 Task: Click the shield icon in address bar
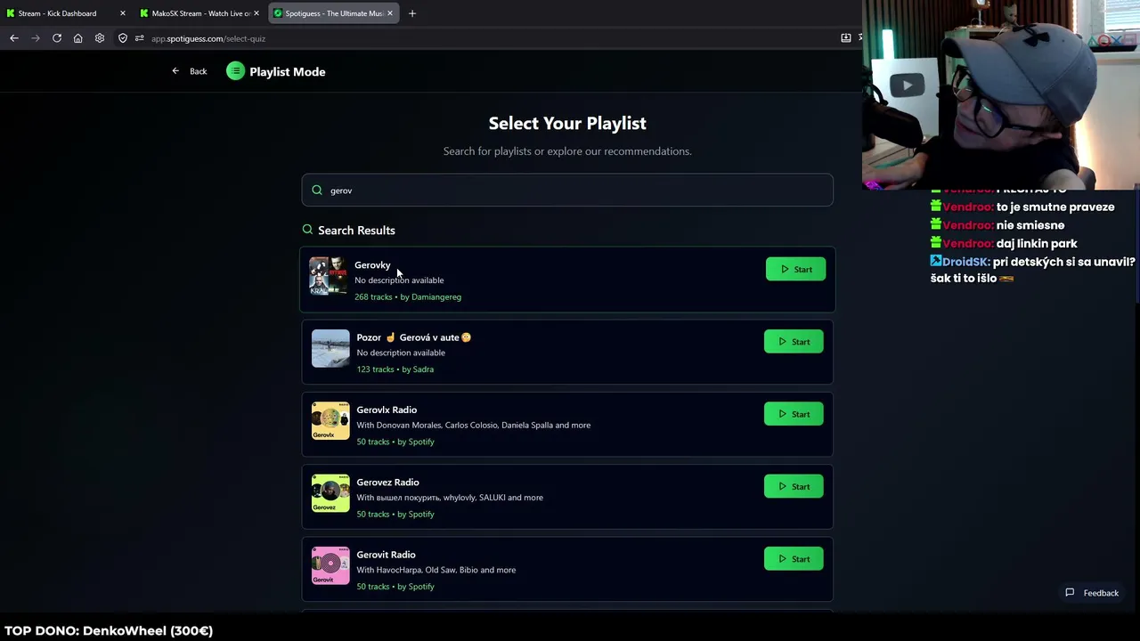[123, 38]
